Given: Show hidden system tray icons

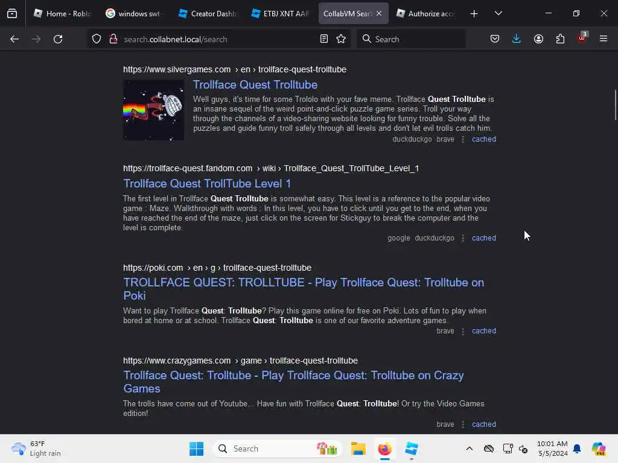Looking at the screenshot, I should [469, 449].
